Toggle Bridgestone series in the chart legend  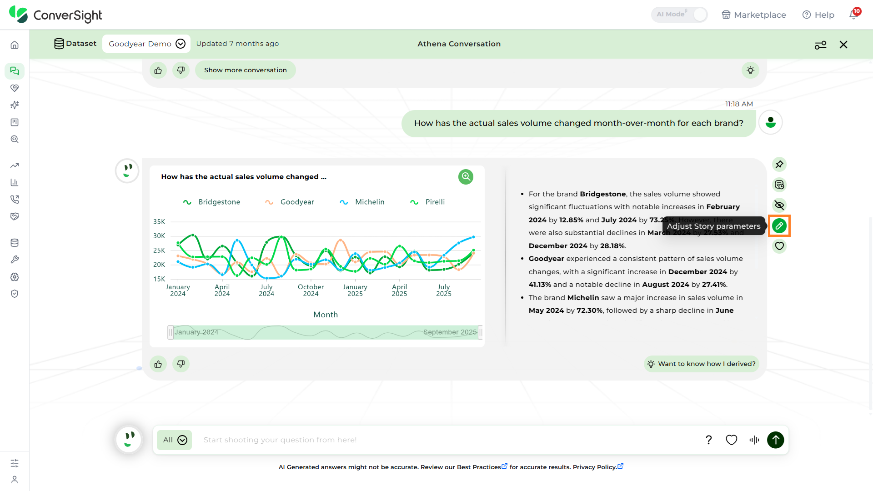click(211, 202)
